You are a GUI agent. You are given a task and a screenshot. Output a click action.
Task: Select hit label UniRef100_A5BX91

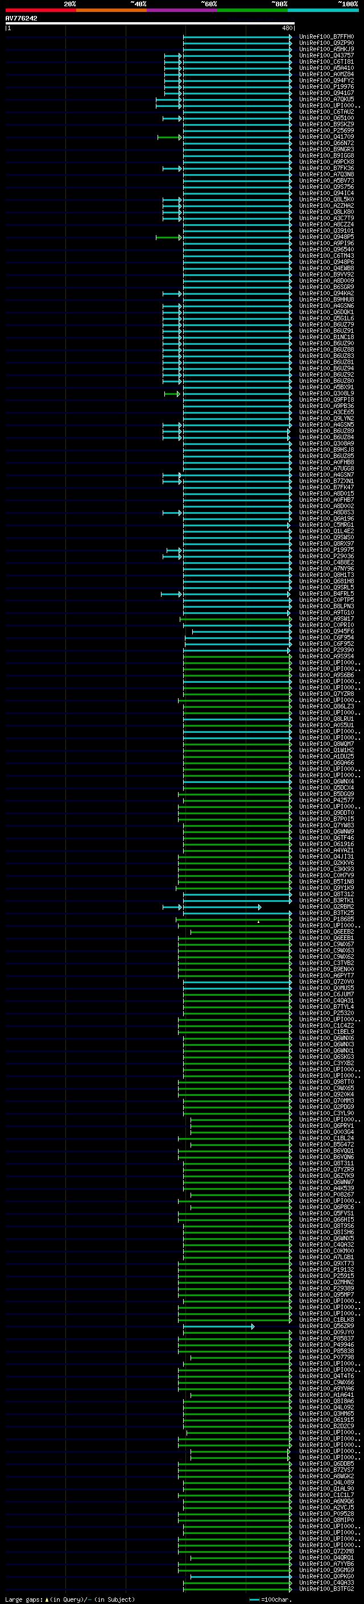(x=326, y=387)
